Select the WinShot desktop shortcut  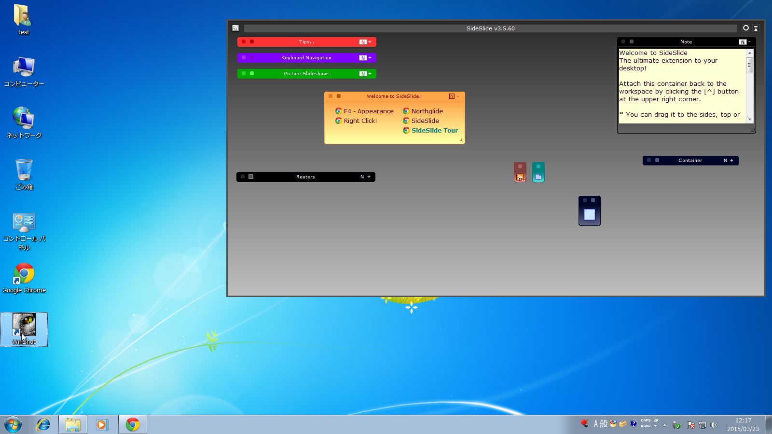(24, 329)
